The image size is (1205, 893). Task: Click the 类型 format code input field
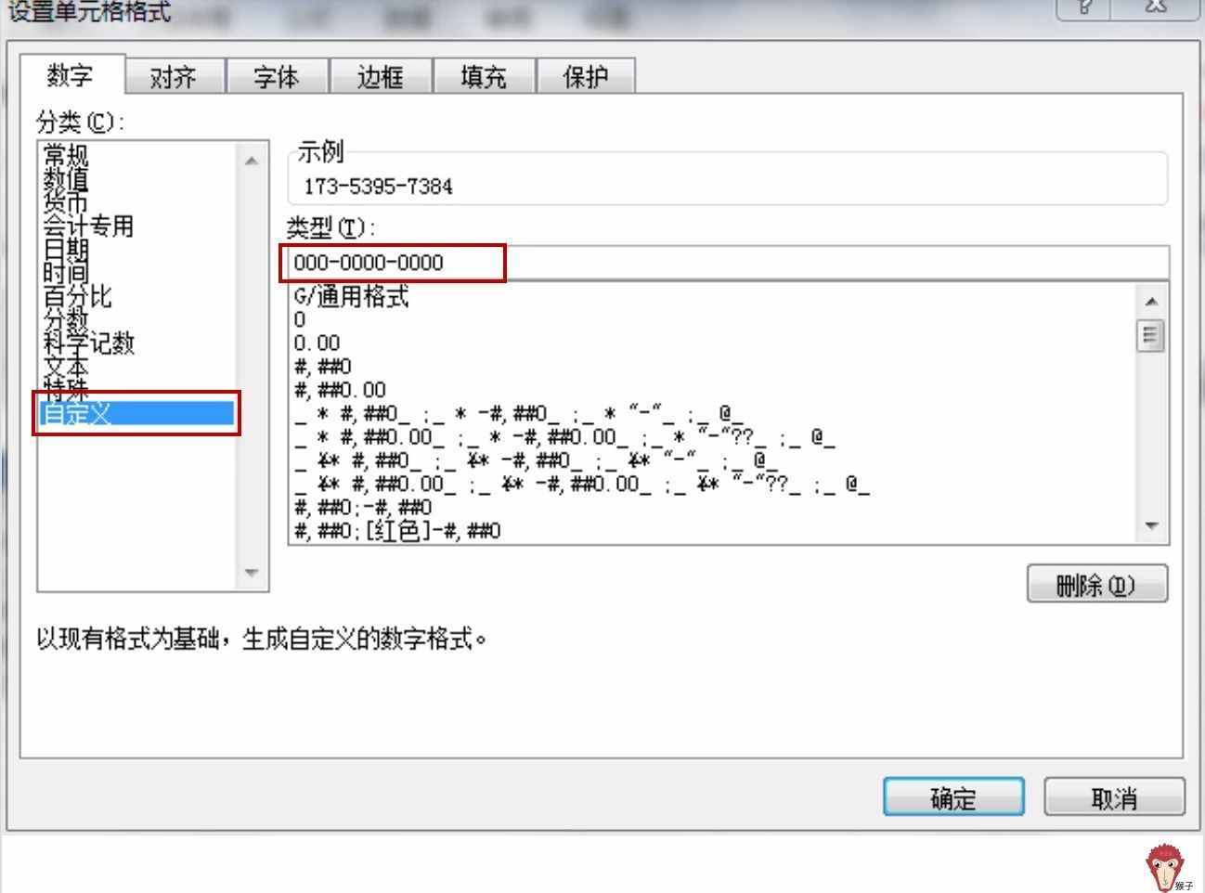click(728, 263)
